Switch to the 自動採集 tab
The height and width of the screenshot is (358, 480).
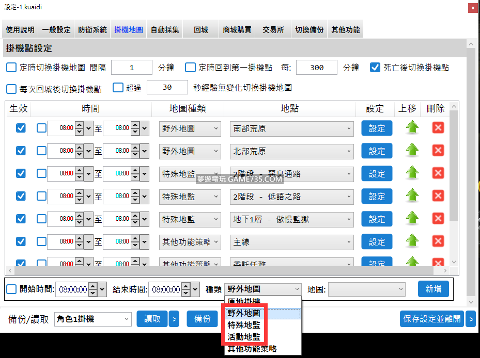(x=165, y=30)
